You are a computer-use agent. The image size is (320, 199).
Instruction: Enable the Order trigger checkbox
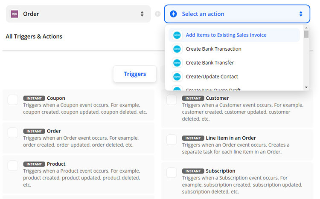click(13, 133)
